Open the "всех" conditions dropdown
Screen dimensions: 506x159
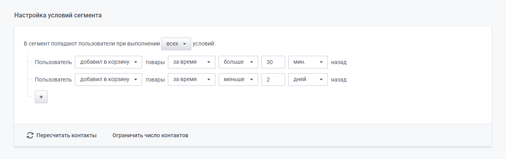click(176, 44)
